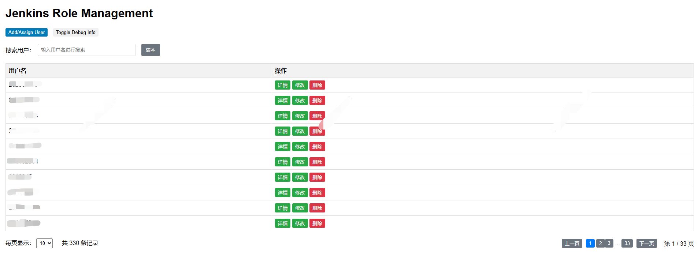
Task: Go to page 2 in pagination
Action: click(600, 243)
